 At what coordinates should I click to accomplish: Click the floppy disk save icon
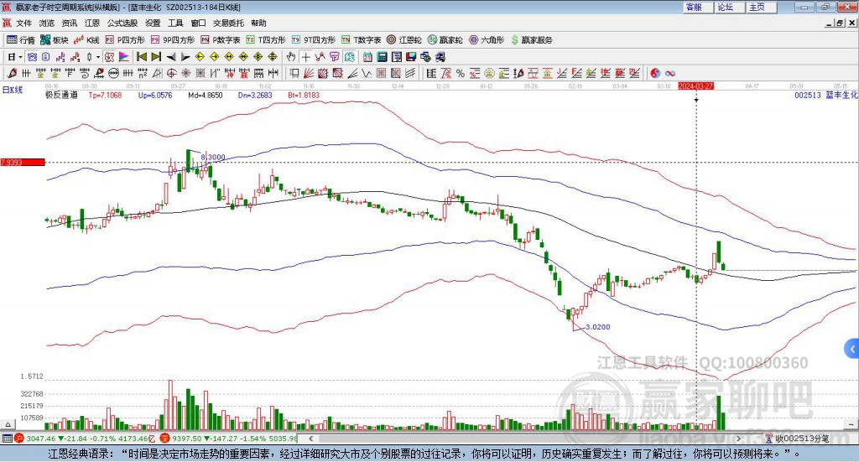click(x=411, y=57)
